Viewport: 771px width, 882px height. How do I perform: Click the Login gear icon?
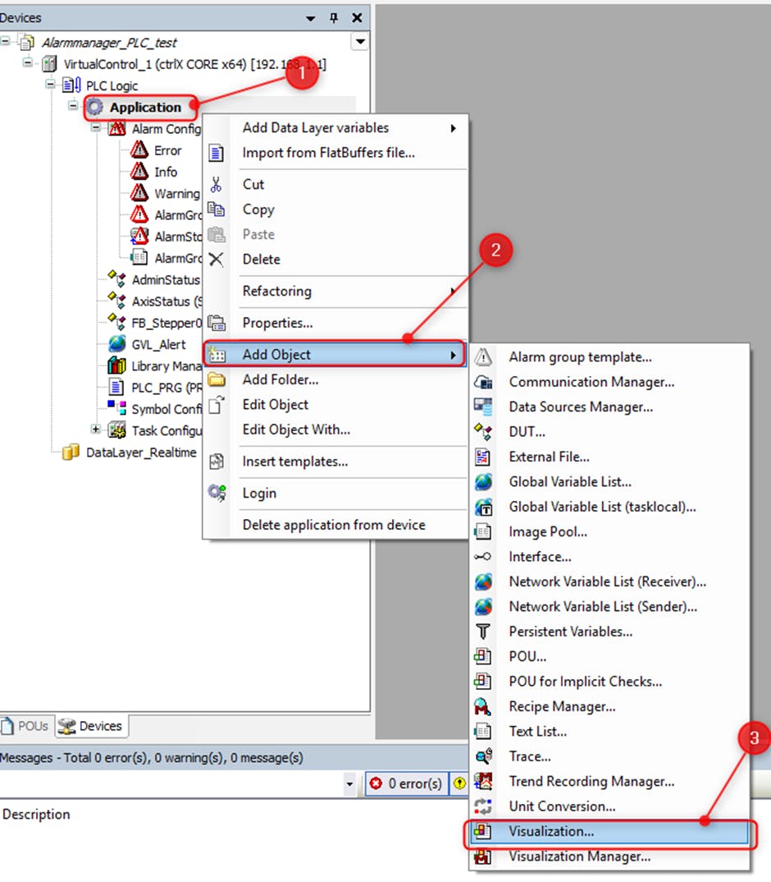[217, 493]
